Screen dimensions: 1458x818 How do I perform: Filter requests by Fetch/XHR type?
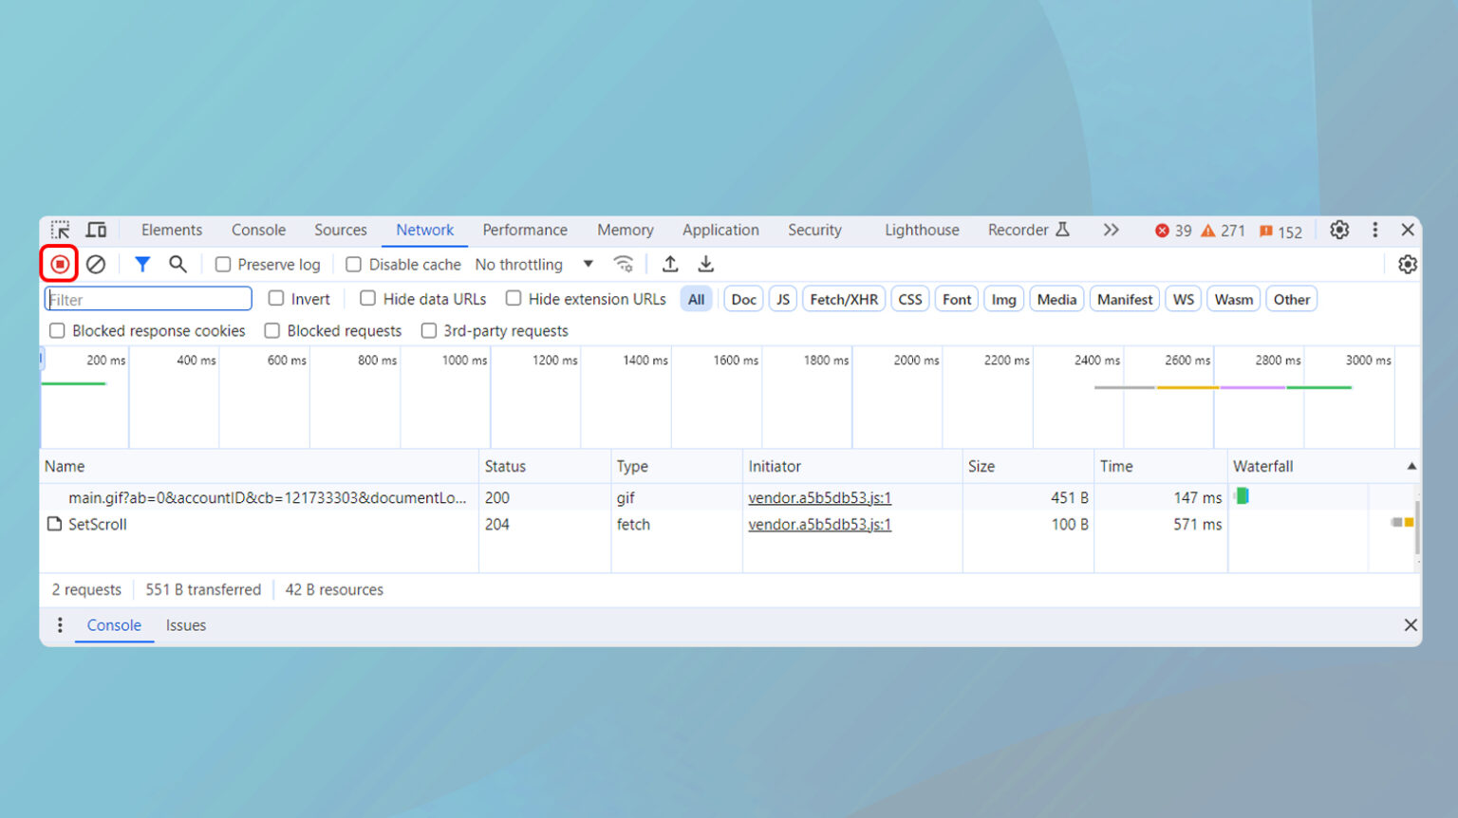843,298
